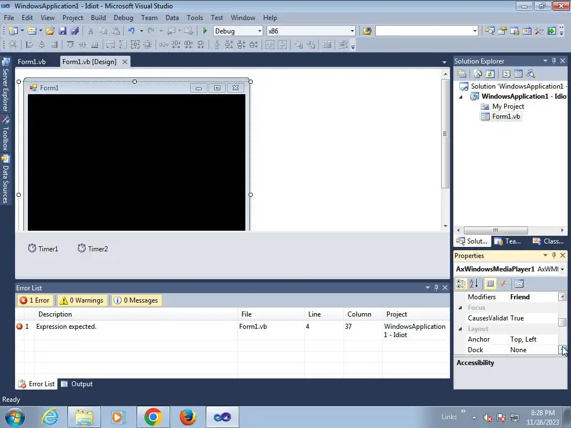Click the Open File folder icon
This screenshot has width=571, height=428.
point(50,31)
